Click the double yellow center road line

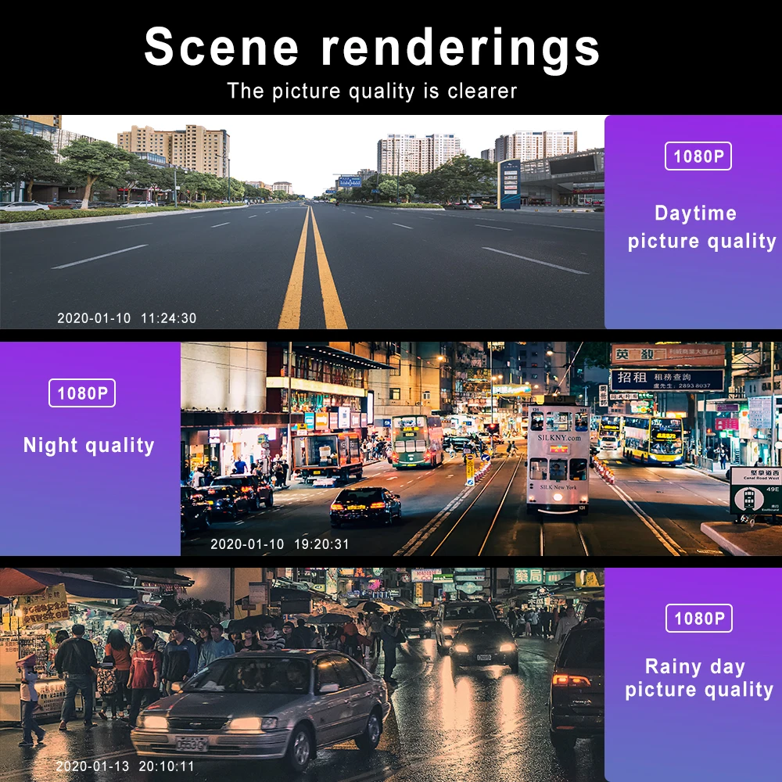[x=313, y=267]
